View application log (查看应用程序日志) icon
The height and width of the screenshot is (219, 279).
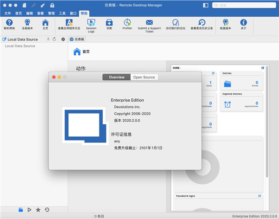pyautogui.click(x=69, y=24)
